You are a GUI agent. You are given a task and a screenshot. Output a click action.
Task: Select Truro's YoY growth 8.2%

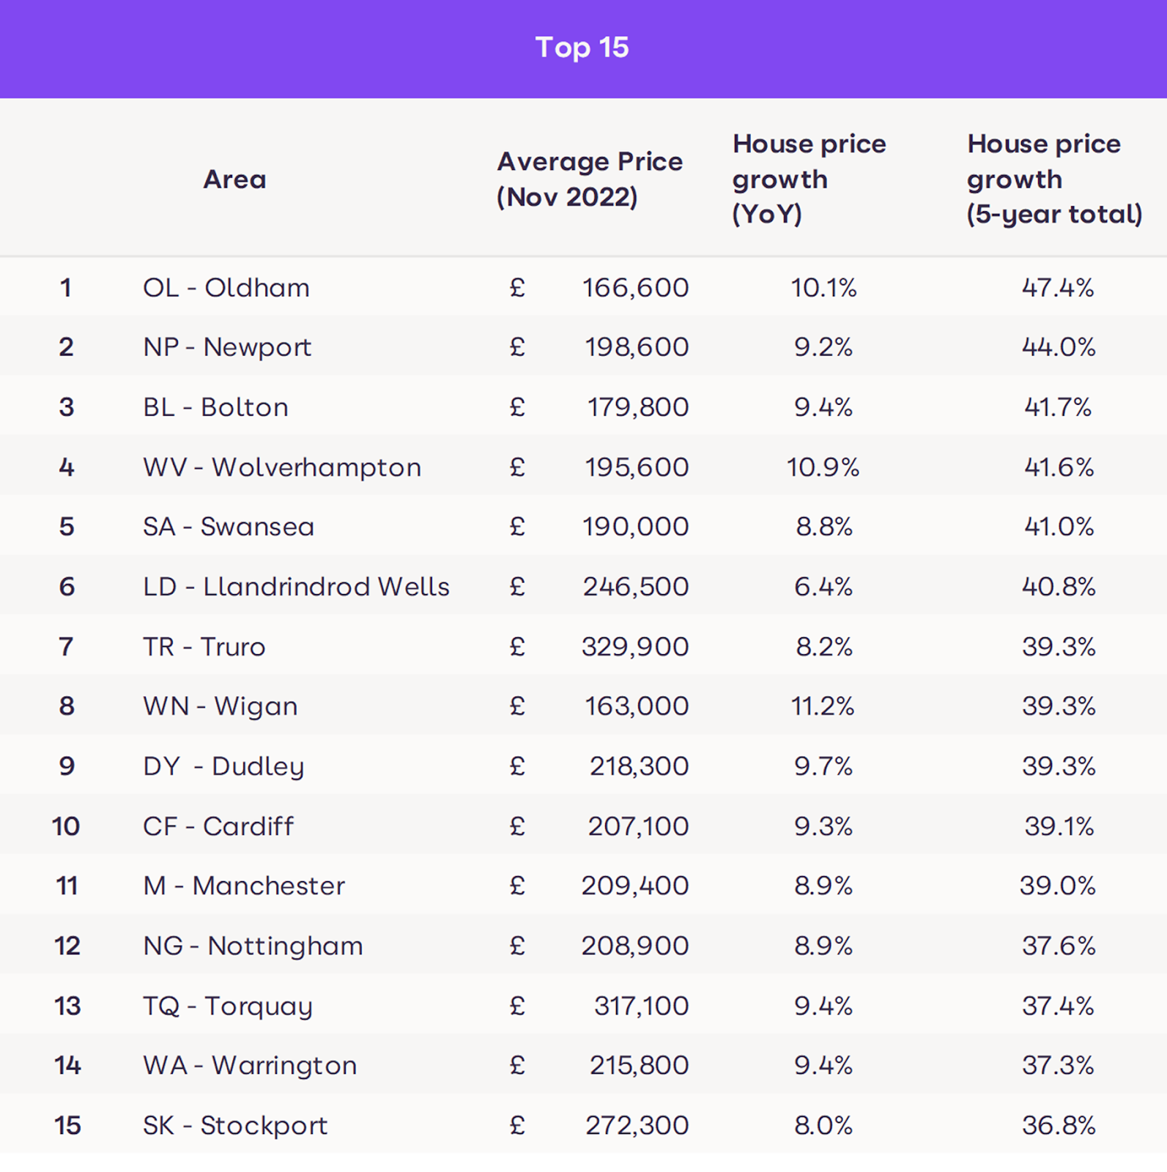[824, 647]
